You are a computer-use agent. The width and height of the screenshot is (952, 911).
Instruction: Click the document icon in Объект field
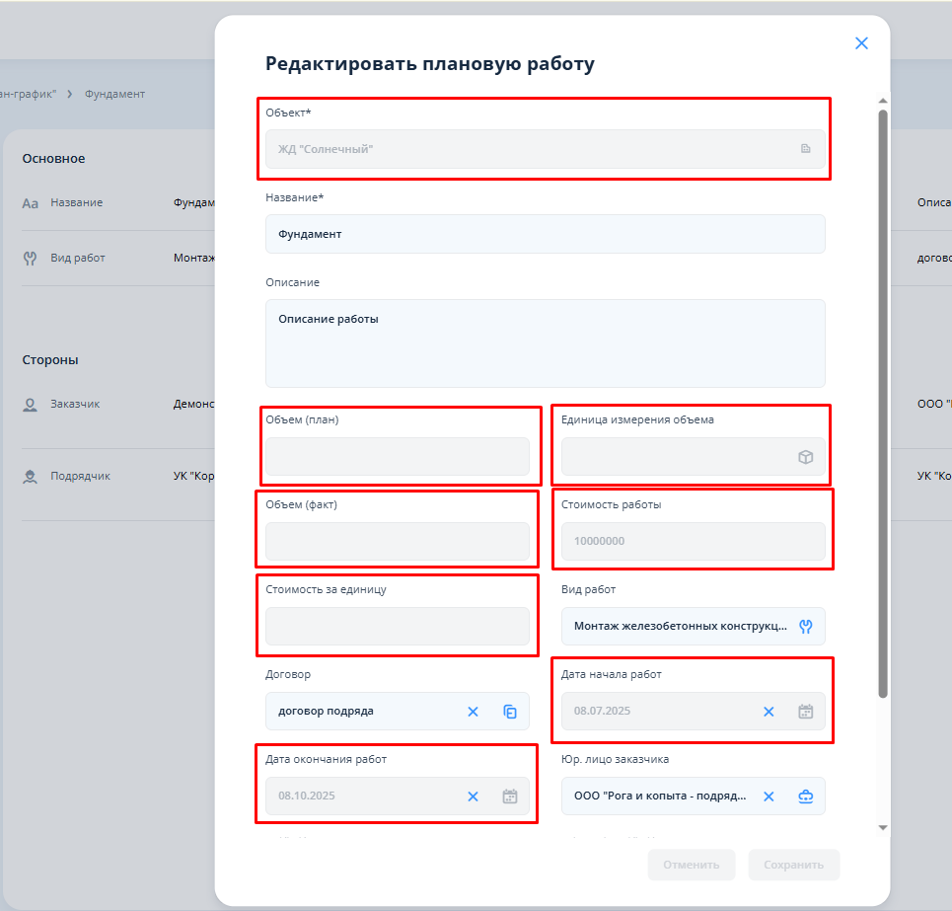coord(805,149)
